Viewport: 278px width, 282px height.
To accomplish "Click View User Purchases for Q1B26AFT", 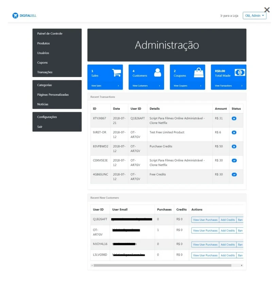I will [205, 220].
